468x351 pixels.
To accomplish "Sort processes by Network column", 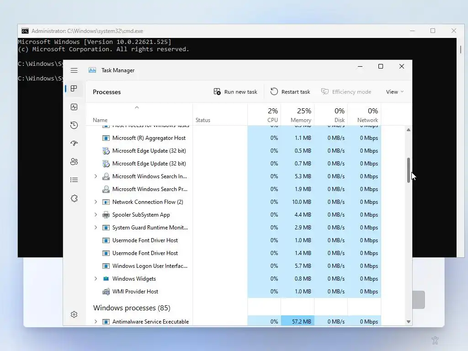I will [x=364, y=115].
